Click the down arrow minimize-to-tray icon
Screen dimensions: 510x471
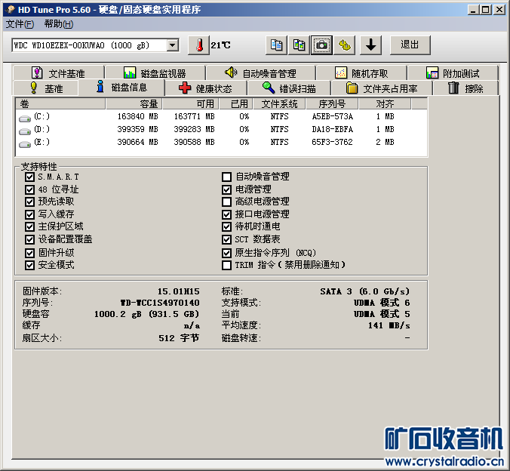(x=370, y=45)
